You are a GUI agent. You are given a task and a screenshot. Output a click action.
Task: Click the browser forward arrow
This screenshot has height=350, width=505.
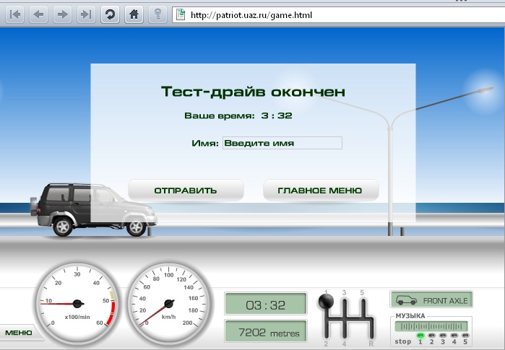coord(62,14)
